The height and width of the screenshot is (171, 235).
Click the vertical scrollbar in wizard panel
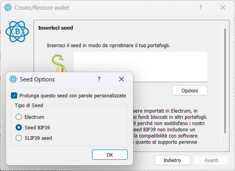point(225,81)
